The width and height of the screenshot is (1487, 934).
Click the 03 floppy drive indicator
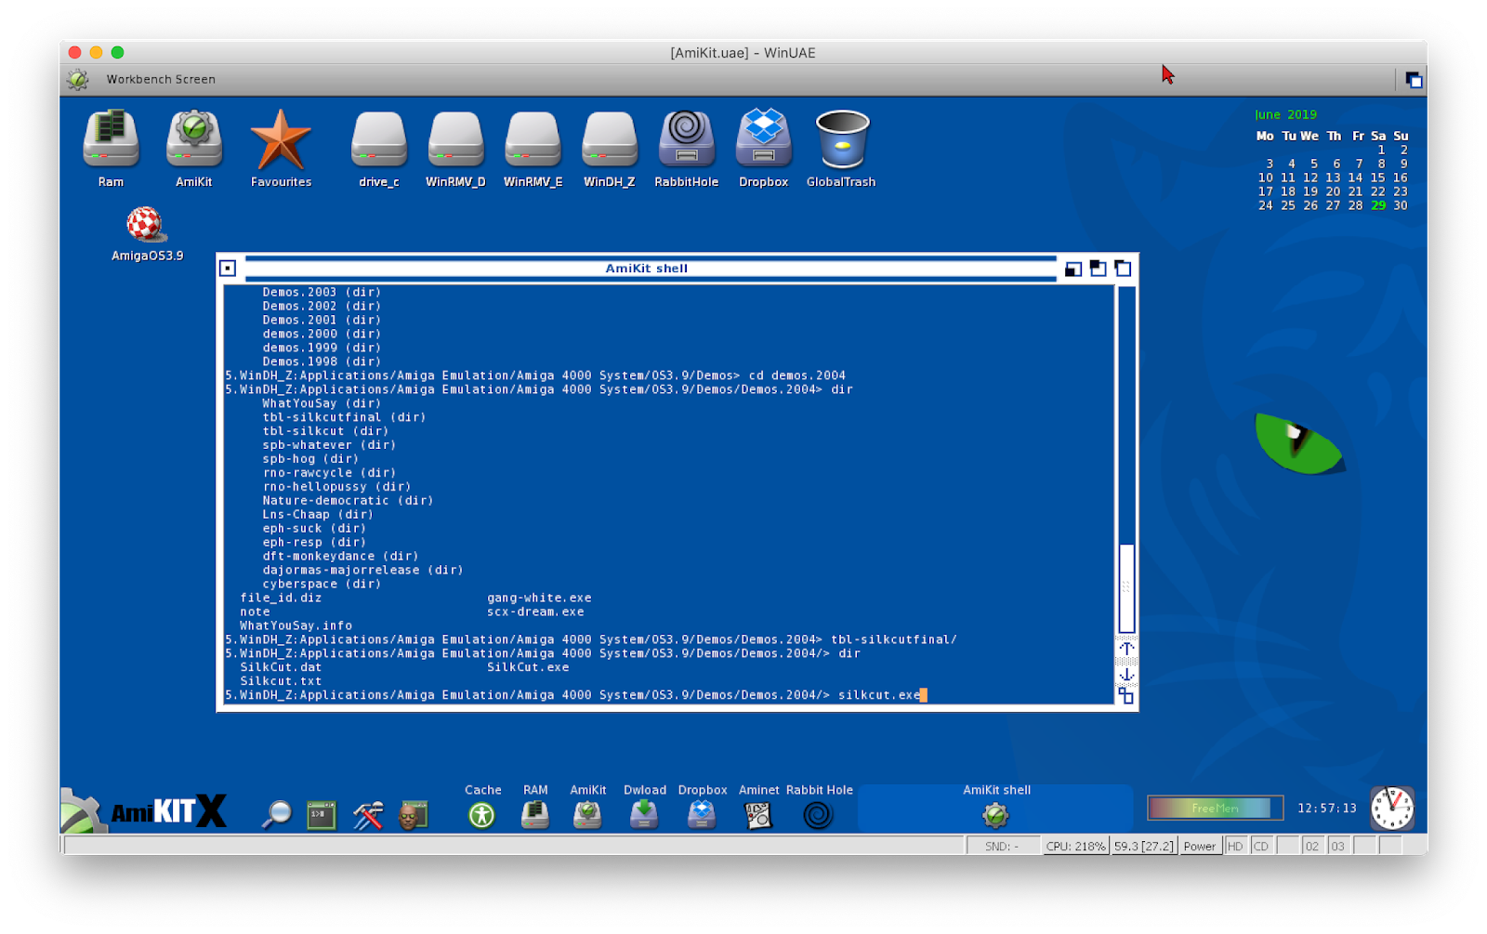[x=1338, y=846]
